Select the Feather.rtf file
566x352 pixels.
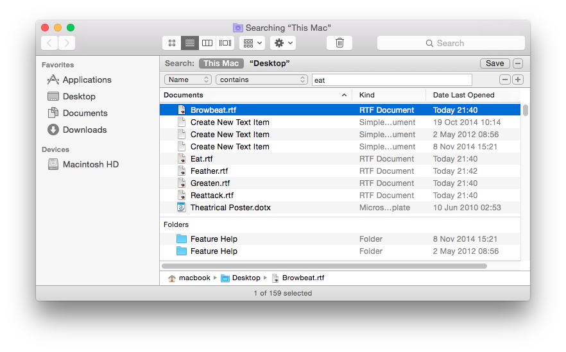(x=340, y=171)
